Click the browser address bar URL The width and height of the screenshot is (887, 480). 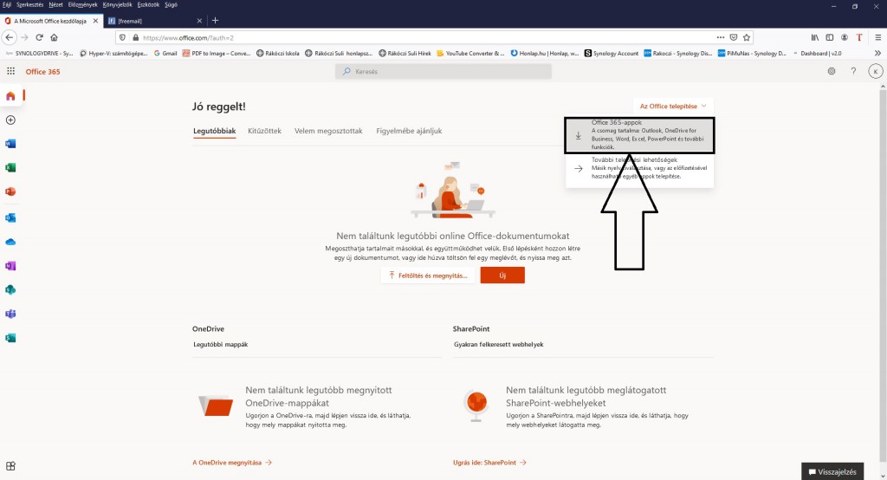(188, 38)
